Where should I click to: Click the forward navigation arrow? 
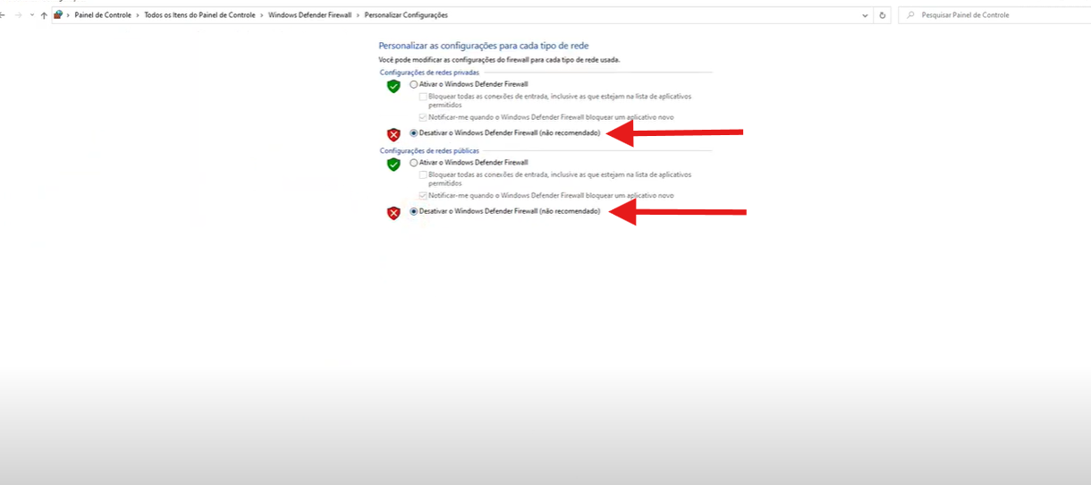[x=19, y=15]
